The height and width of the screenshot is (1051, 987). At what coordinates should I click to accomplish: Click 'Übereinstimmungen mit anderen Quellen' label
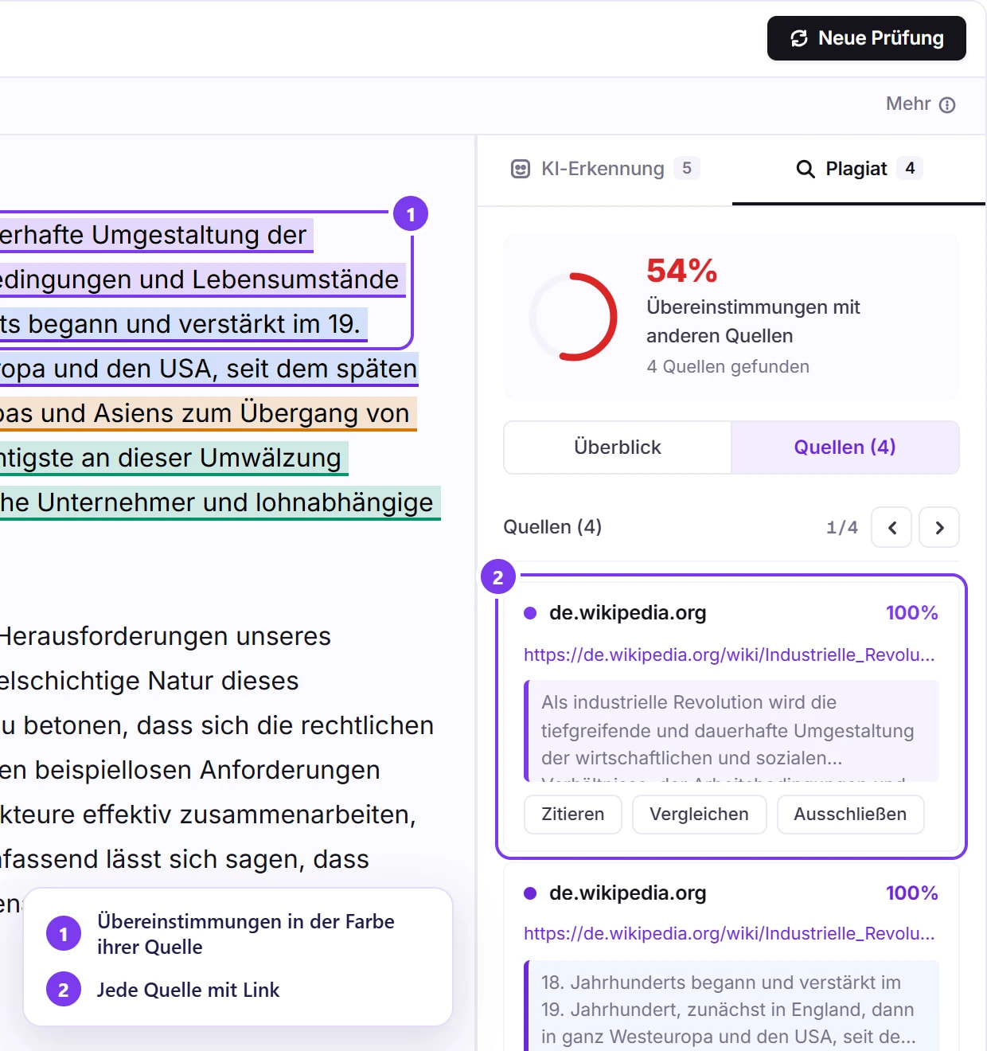pos(753,322)
